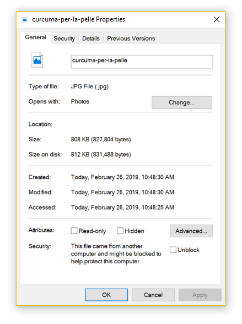Check the Unblock security checkbox

(173, 250)
